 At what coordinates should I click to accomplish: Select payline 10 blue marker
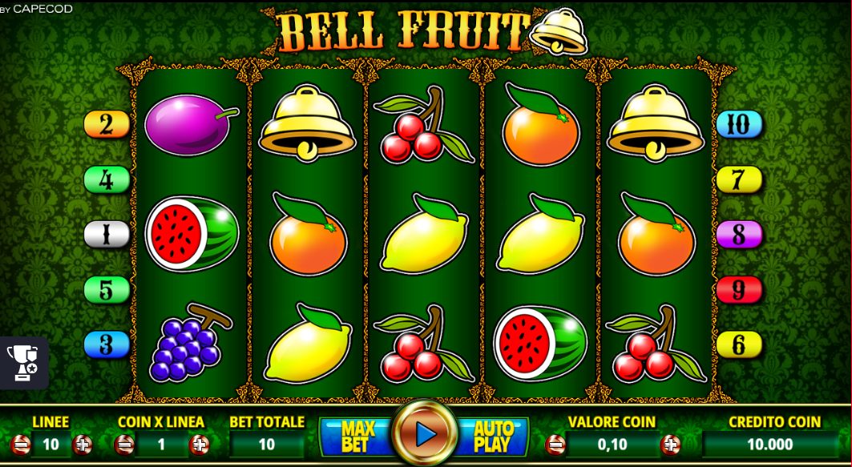point(739,124)
